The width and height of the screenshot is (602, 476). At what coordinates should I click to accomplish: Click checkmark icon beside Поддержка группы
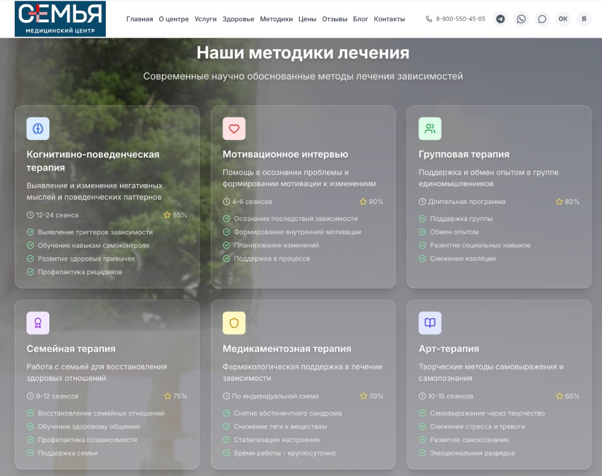pos(422,219)
